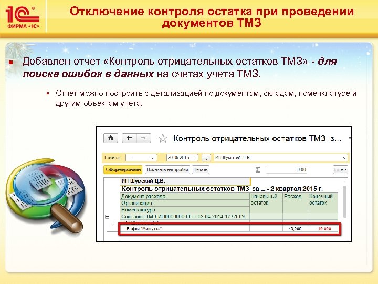Go back with the left arrow button
The width and height of the screenshot is (378, 284).
(130, 138)
